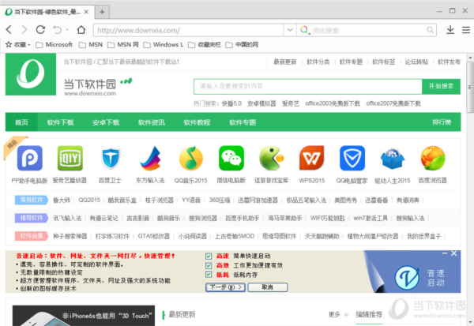Toggle the 高效 工作更加便捷有效 checkbox
This screenshot has width=474, height=326.
209,265
